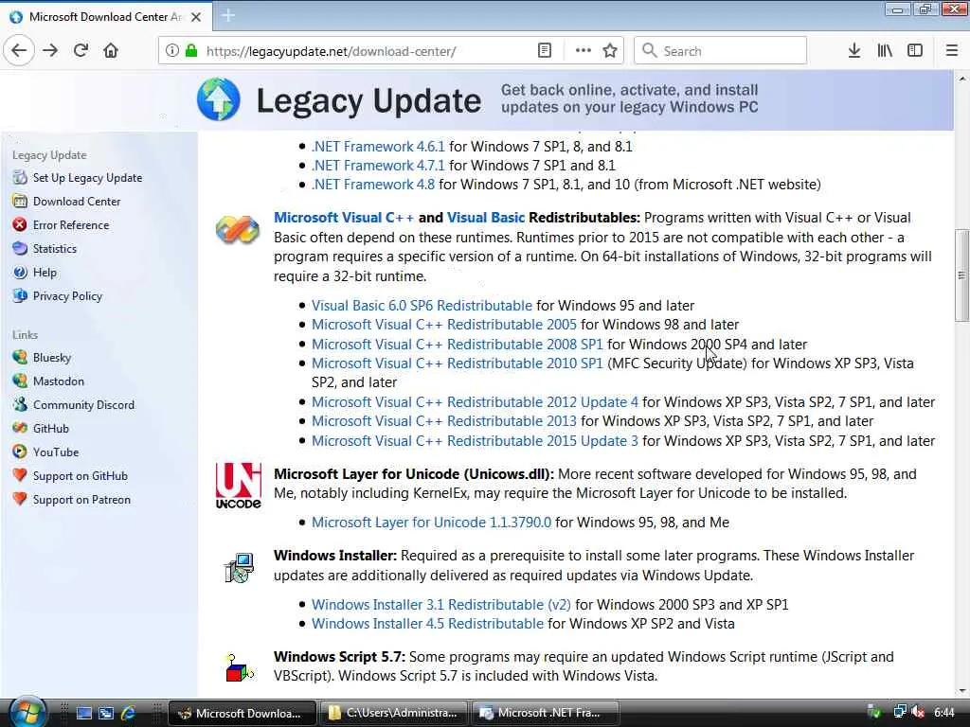
Task: Download Visual C++ Redistributable 2013
Action: click(444, 421)
